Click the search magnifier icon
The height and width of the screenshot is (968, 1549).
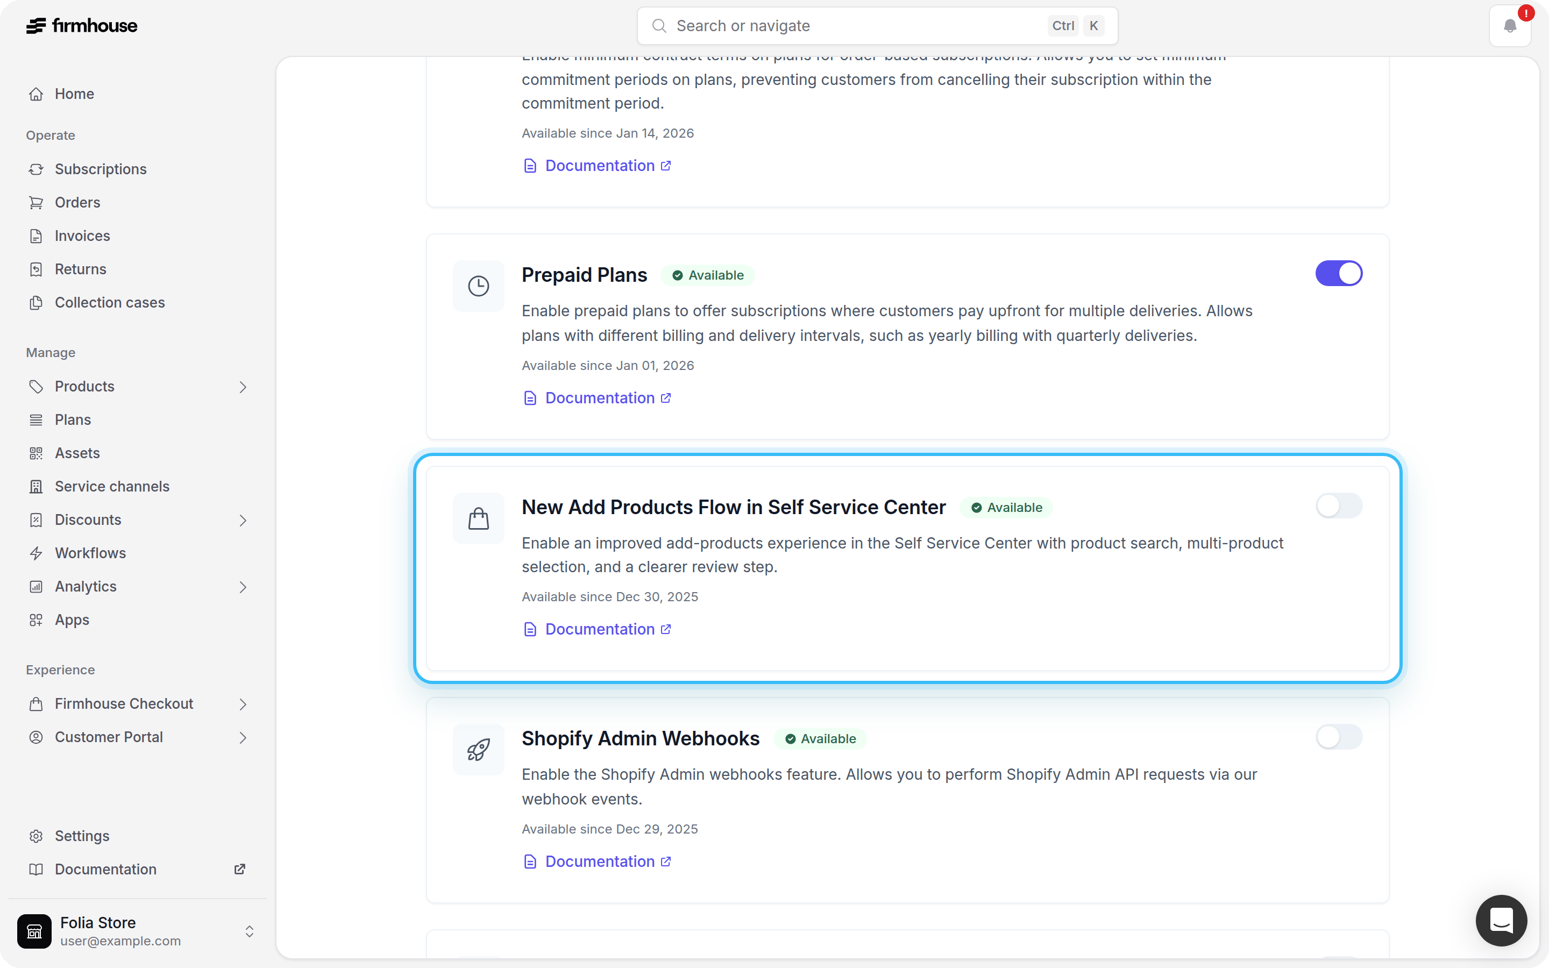659,26
